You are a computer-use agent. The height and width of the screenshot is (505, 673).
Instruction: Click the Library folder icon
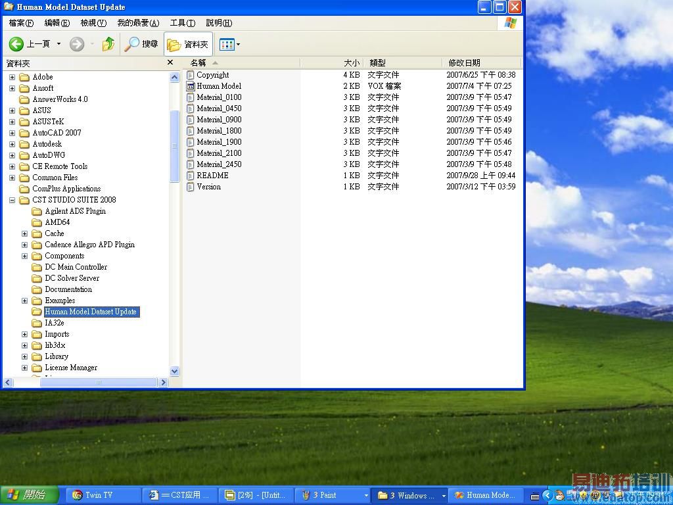pyautogui.click(x=37, y=356)
